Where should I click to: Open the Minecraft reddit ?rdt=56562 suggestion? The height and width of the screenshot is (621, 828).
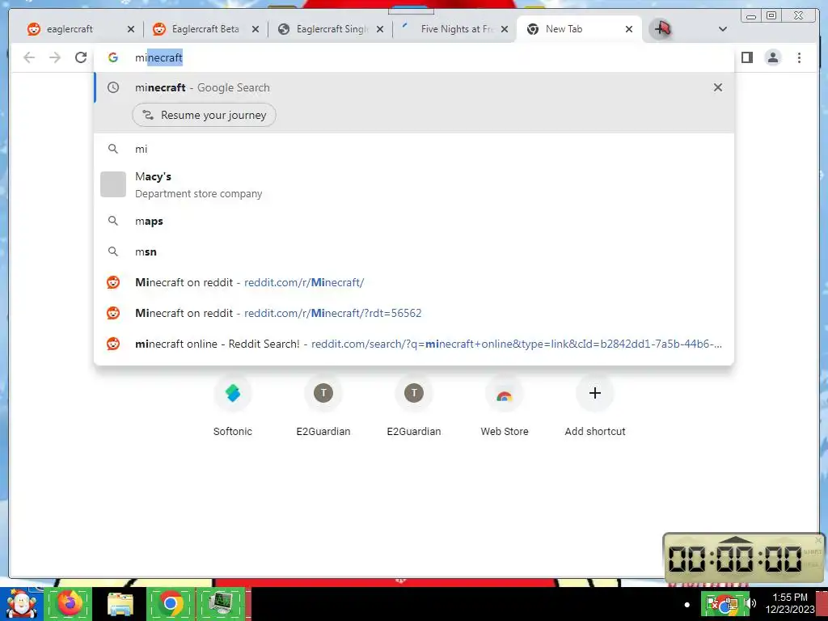(x=414, y=313)
